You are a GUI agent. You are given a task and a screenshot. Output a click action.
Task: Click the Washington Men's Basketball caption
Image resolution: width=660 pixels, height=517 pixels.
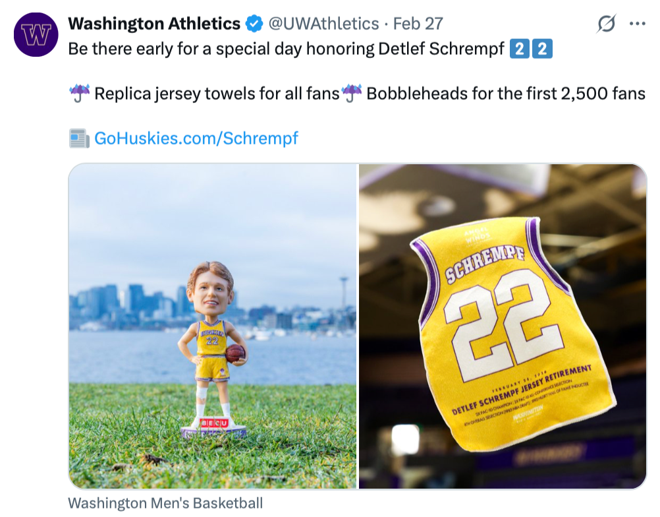click(x=165, y=503)
